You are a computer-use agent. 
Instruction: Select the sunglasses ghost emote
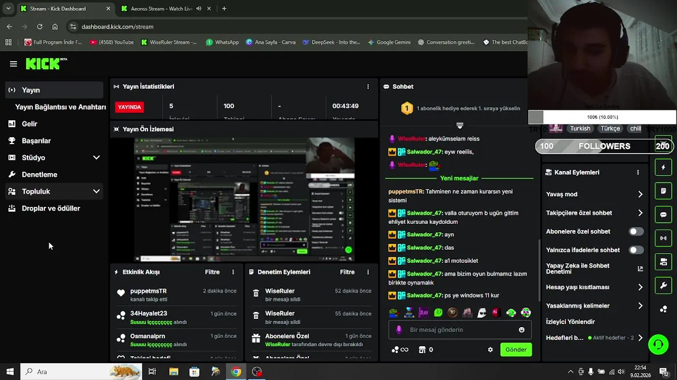coord(482,312)
